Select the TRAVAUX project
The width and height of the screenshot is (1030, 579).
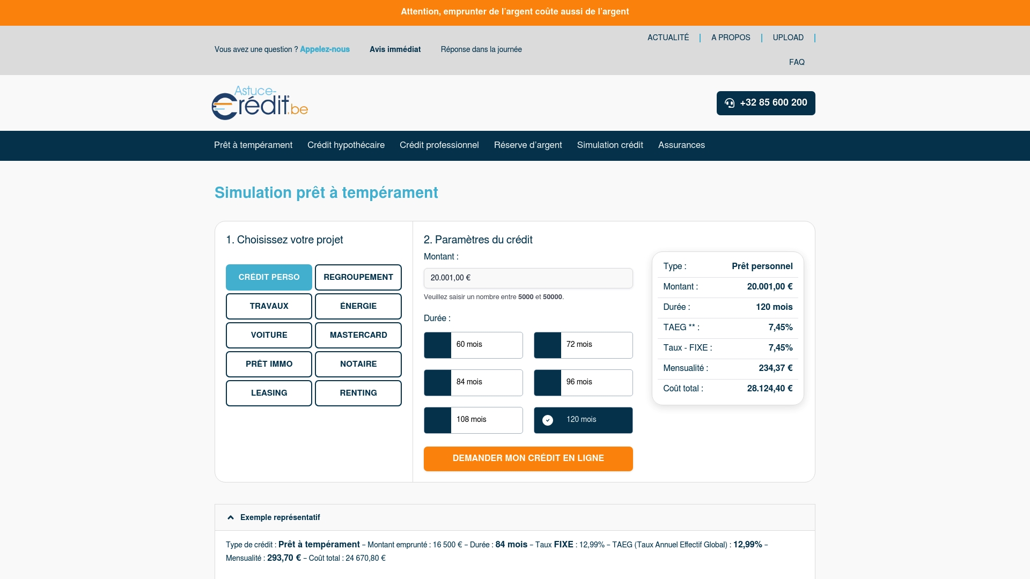click(x=269, y=306)
